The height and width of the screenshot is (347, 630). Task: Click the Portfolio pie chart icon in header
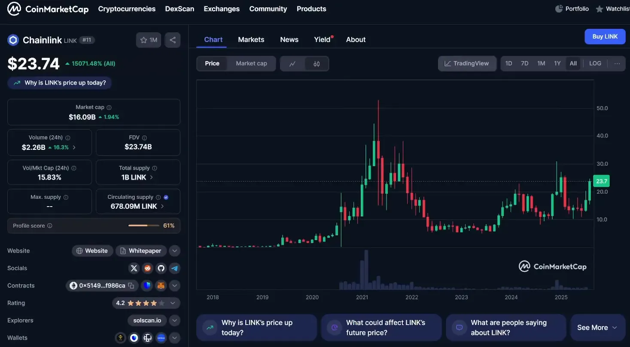point(559,9)
